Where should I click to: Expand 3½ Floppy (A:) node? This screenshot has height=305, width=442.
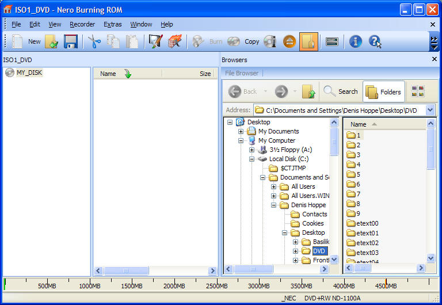point(252,150)
